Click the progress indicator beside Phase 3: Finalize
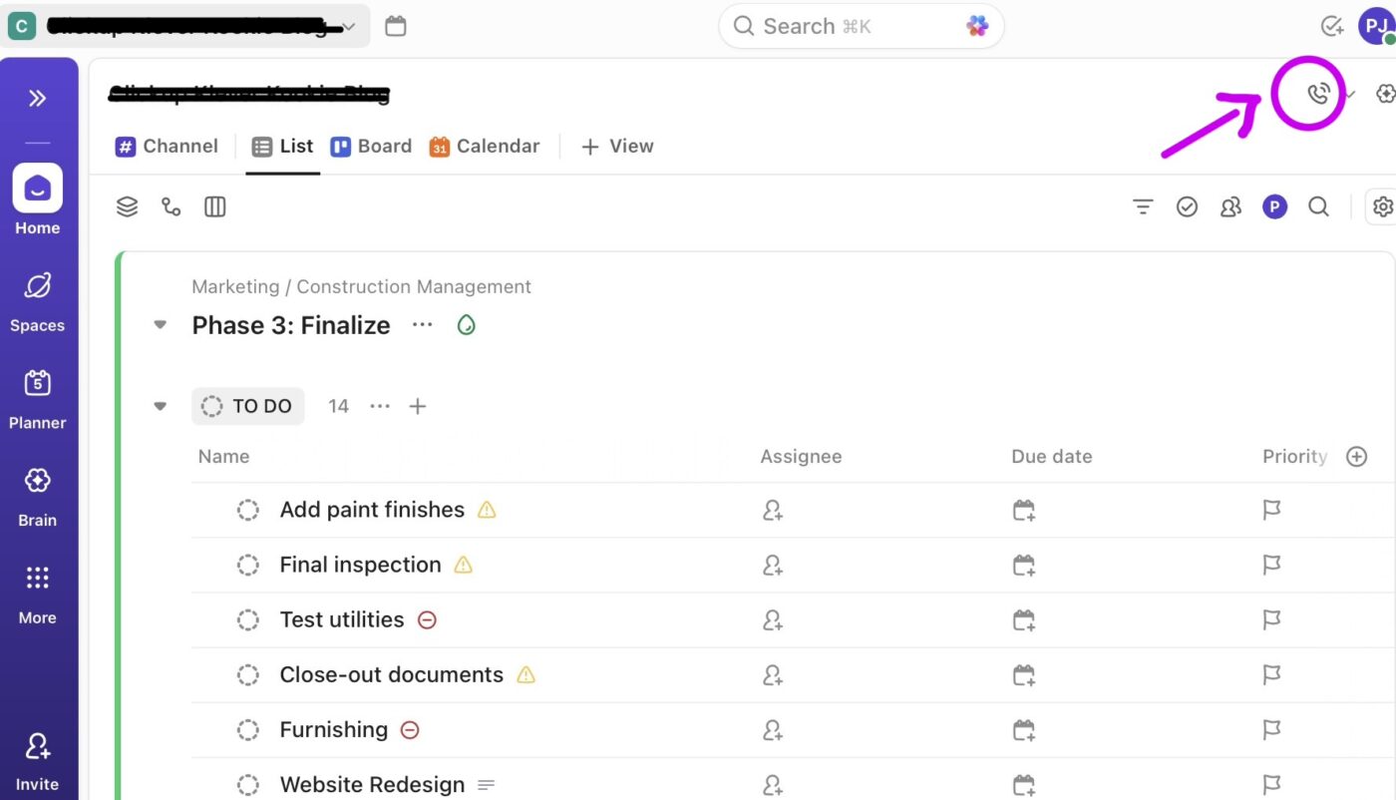 pos(465,324)
